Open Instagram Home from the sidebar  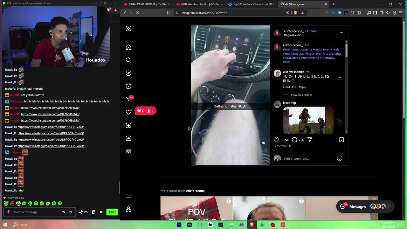[x=128, y=47]
